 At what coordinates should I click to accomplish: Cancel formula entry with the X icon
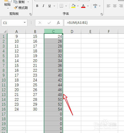(x=40, y=23)
